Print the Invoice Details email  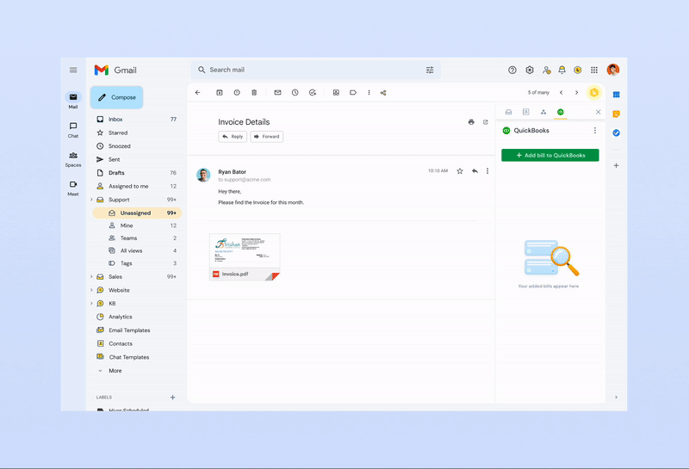(x=471, y=122)
